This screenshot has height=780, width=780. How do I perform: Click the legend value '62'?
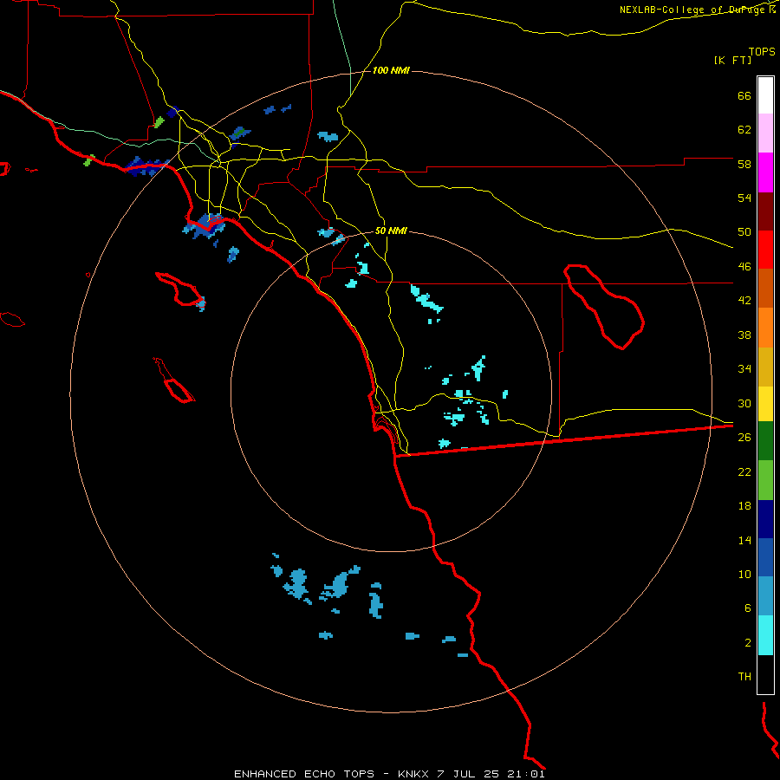(x=744, y=130)
